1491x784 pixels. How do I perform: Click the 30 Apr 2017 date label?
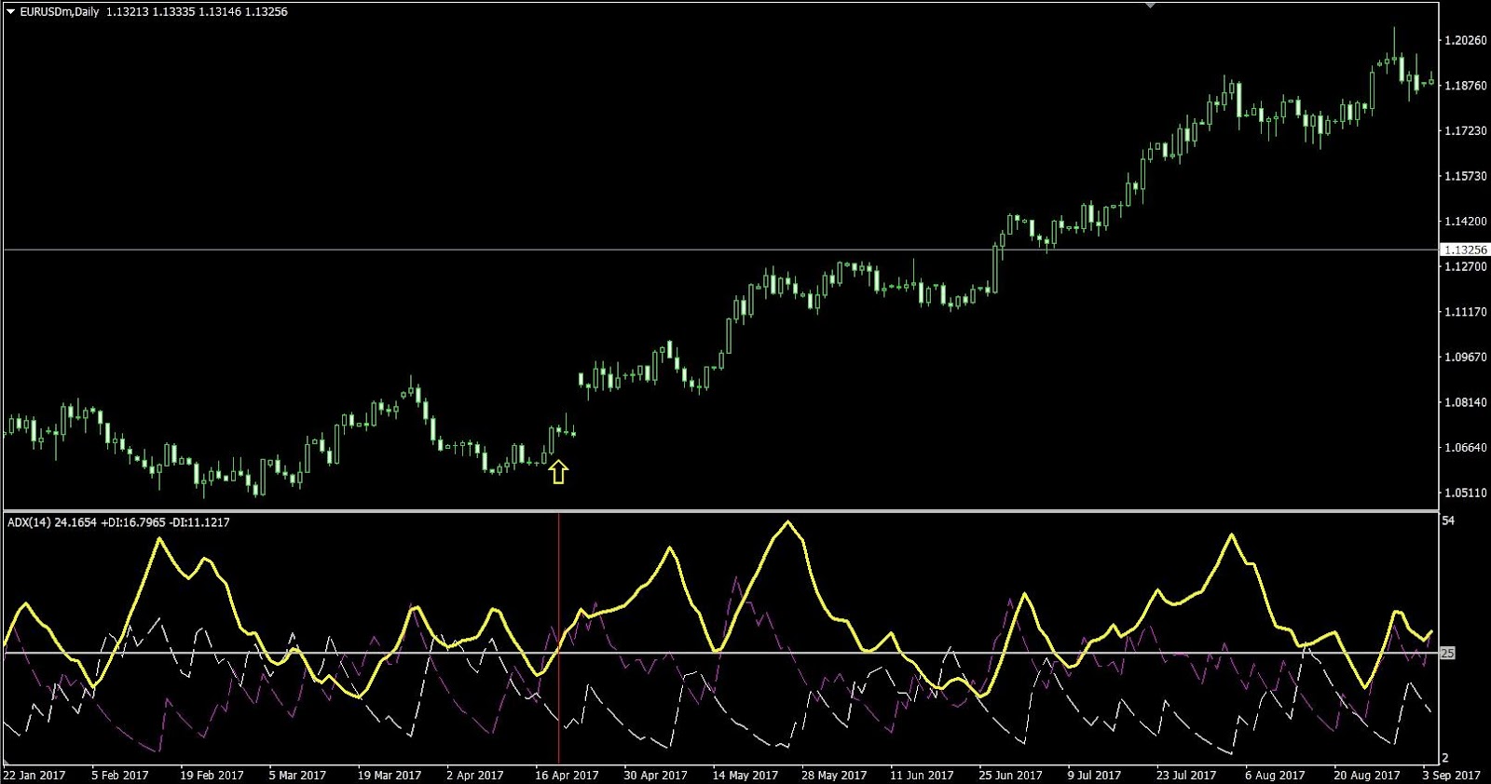655,775
